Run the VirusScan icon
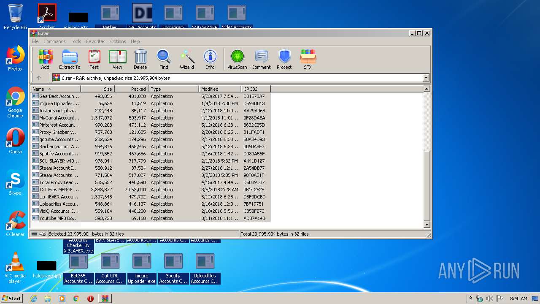Image resolution: width=540 pixels, height=304 pixels. point(237,60)
